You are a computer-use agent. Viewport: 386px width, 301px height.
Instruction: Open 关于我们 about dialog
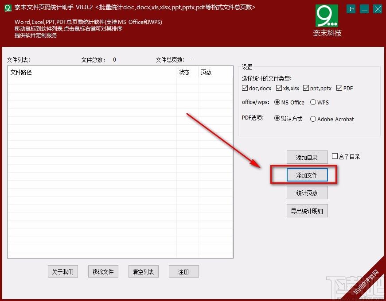[x=63, y=271]
